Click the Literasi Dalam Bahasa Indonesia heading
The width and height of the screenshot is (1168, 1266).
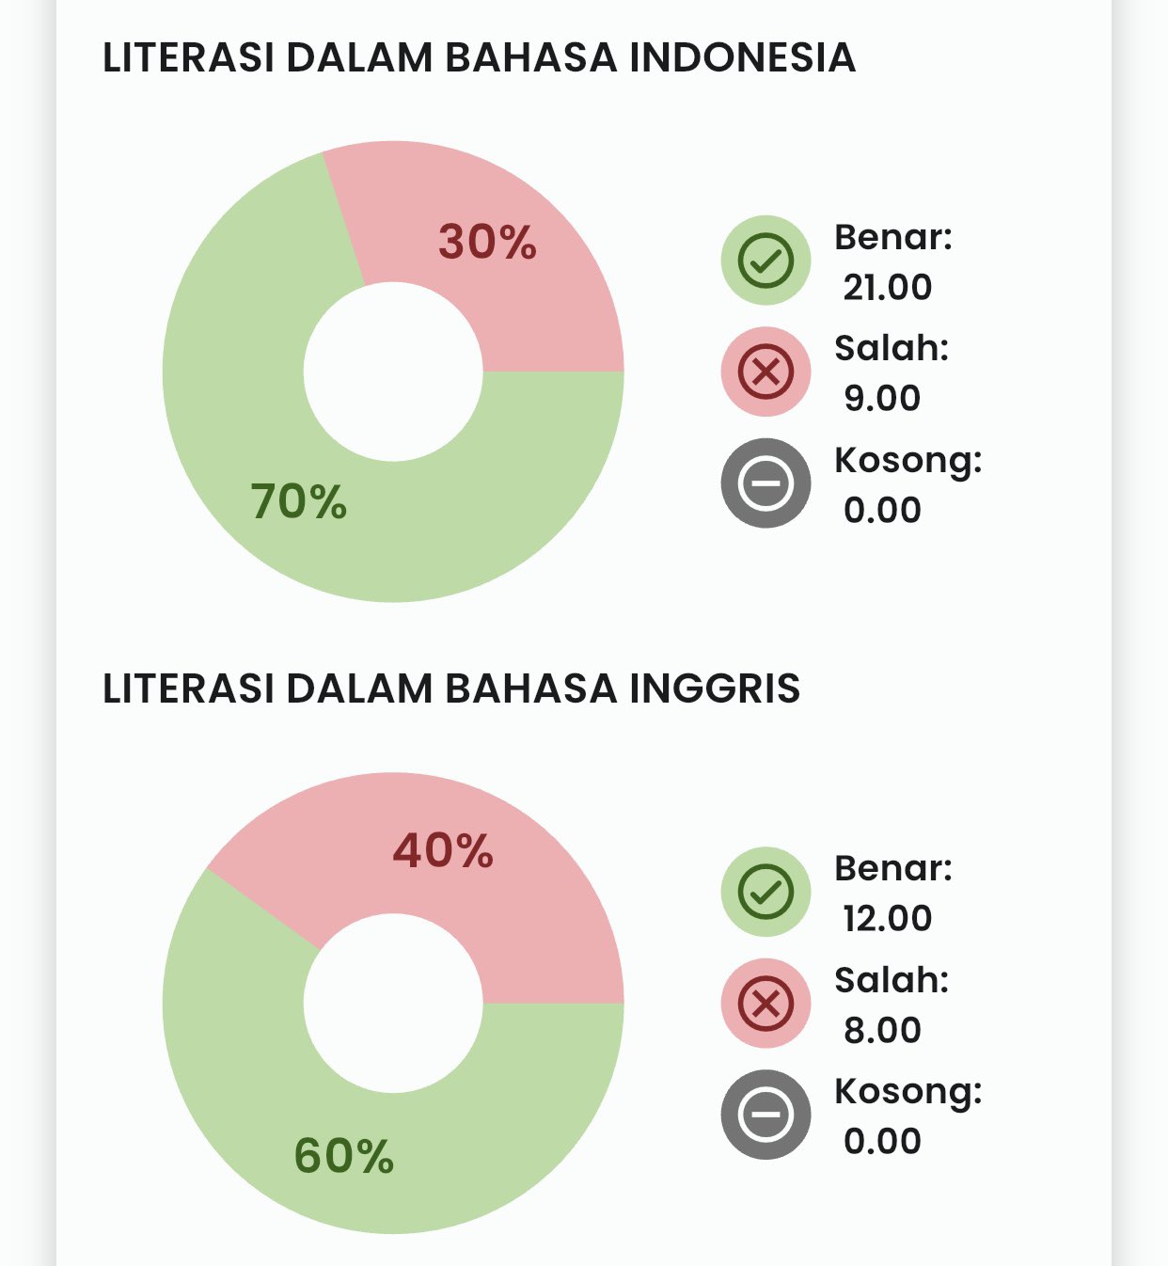point(479,57)
